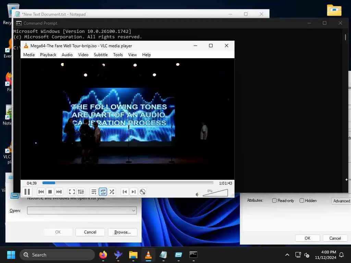Expand the Run dialog Open dropdown
The width and height of the screenshot is (351, 263).
(x=134, y=211)
